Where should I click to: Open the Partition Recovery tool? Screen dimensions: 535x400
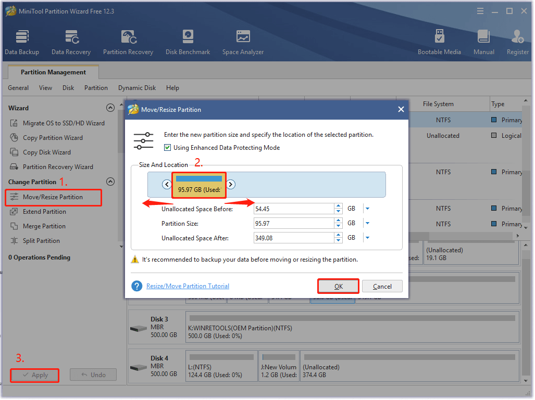pyautogui.click(x=128, y=42)
